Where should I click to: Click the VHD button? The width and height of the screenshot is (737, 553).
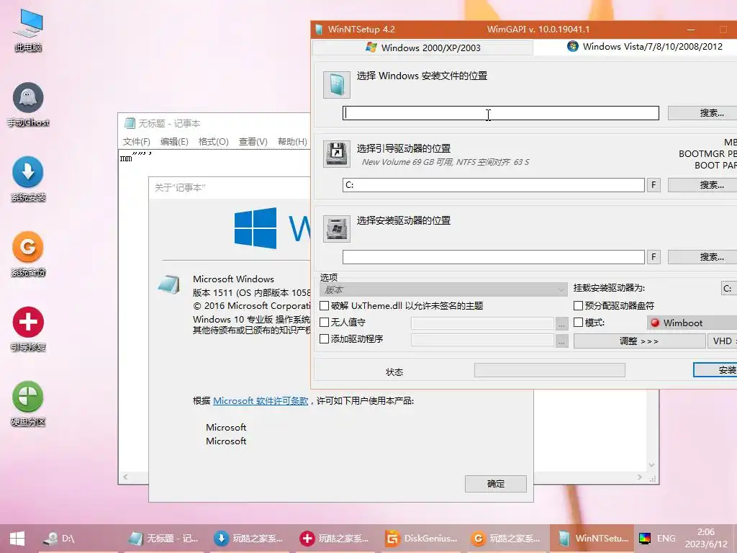coord(723,341)
